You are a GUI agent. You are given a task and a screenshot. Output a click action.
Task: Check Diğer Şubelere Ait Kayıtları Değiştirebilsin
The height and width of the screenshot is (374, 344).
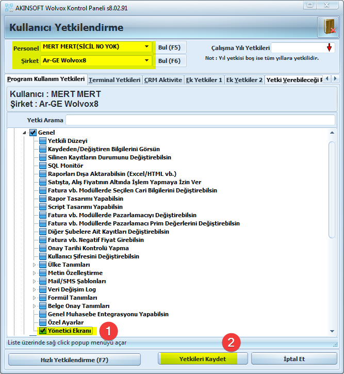pyautogui.click(x=43, y=232)
